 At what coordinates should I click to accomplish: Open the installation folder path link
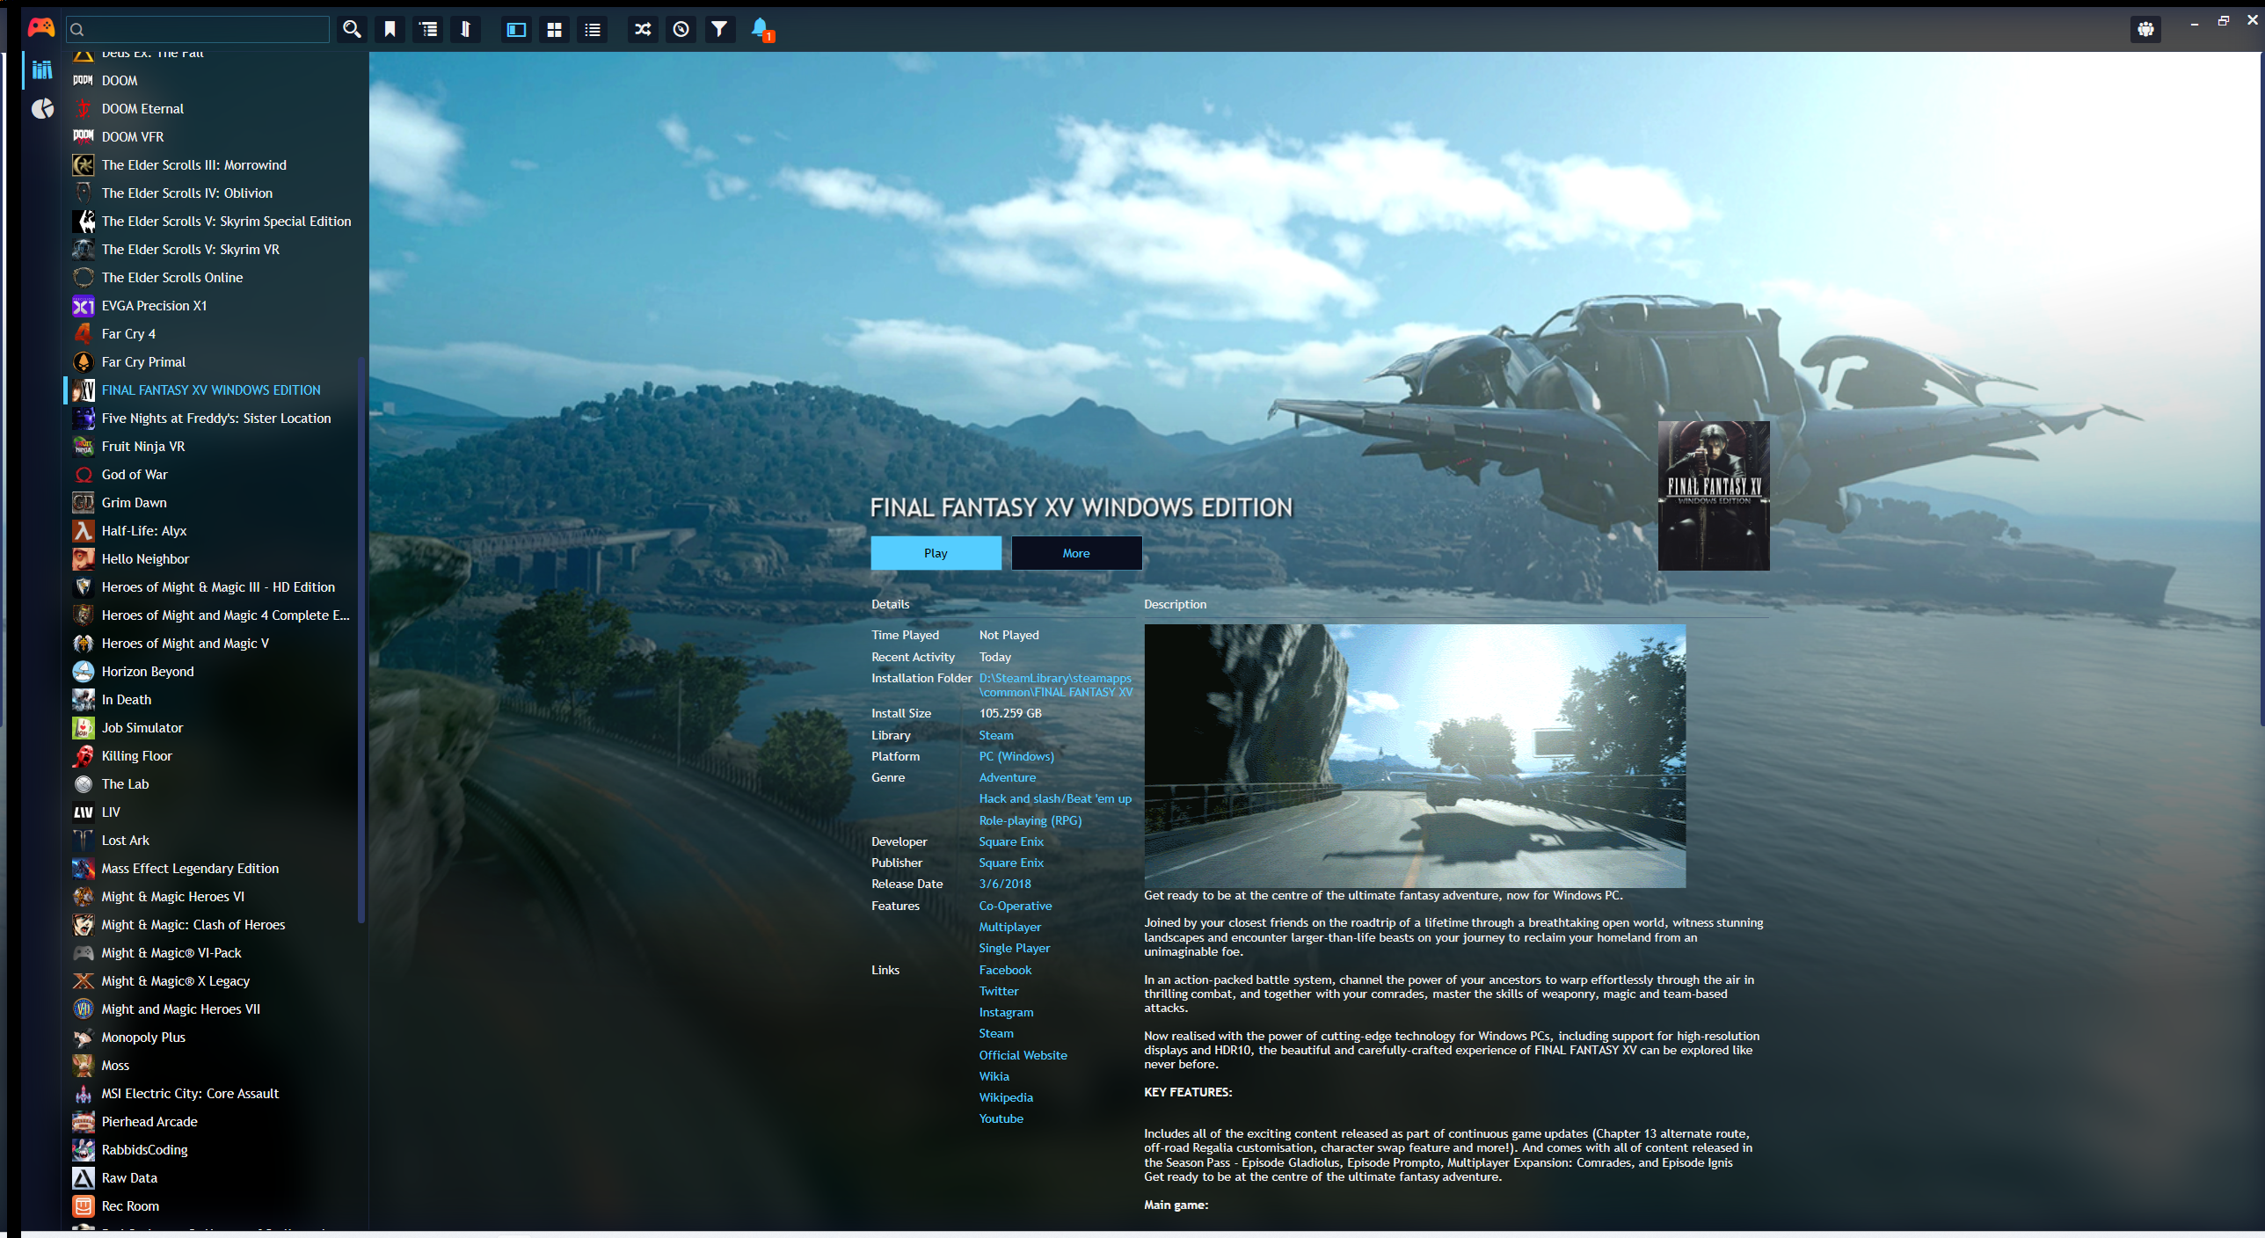coord(1055,685)
